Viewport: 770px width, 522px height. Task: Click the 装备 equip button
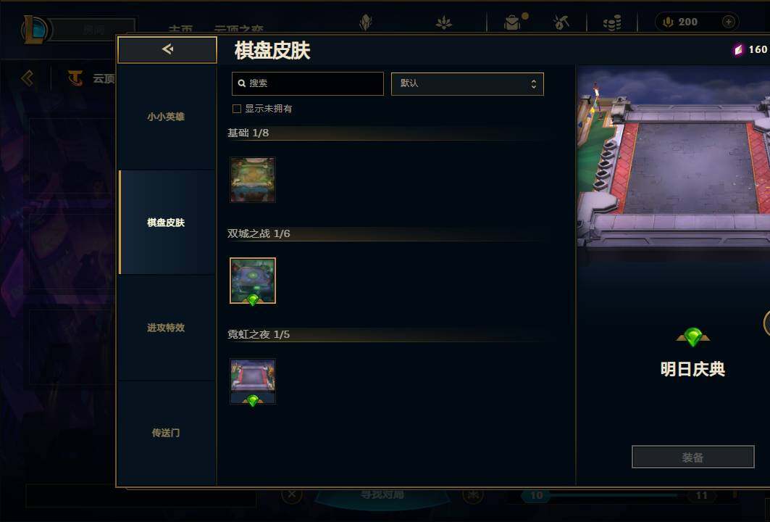pyautogui.click(x=693, y=457)
